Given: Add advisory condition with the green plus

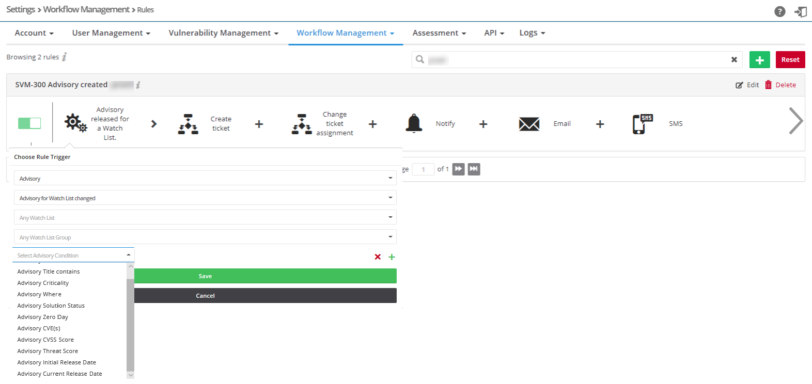Looking at the screenshot, I should (392, 257).
